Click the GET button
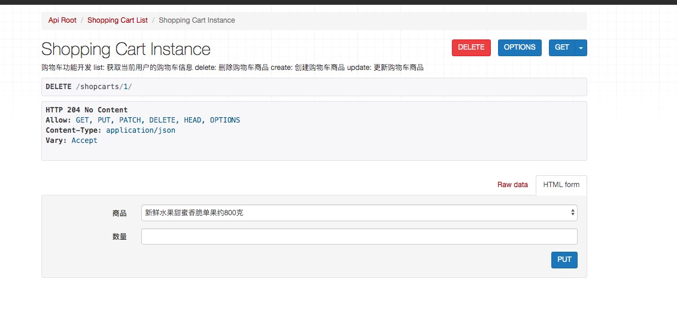This screenshot has height=330, width=677. point(561,47)
